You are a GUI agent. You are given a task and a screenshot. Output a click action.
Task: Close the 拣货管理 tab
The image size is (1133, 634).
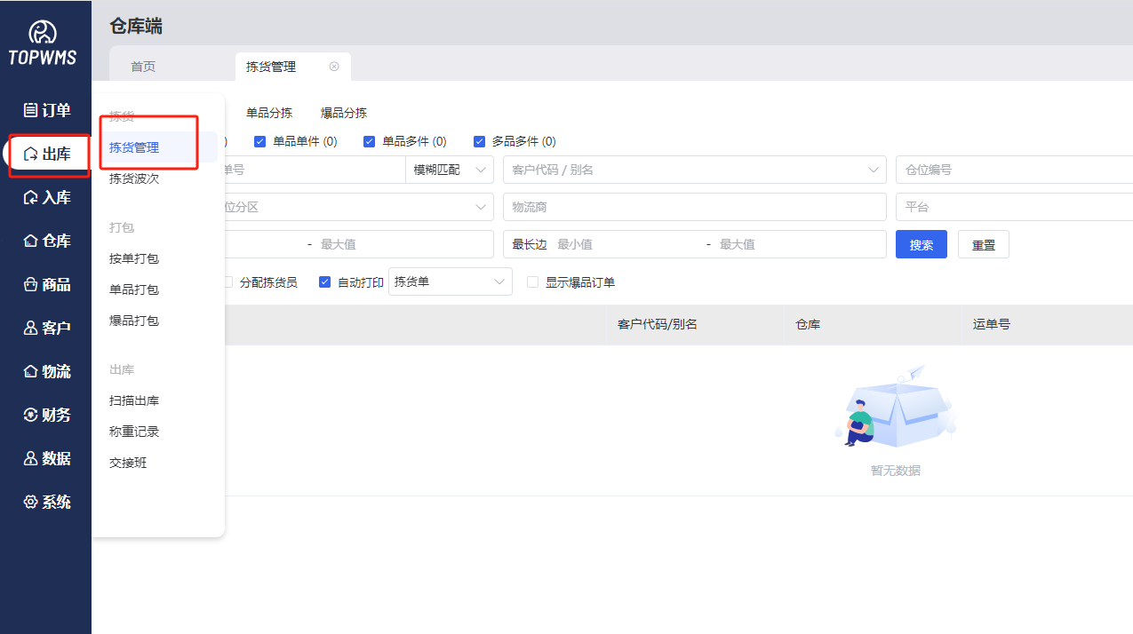[x=334, y=67]
